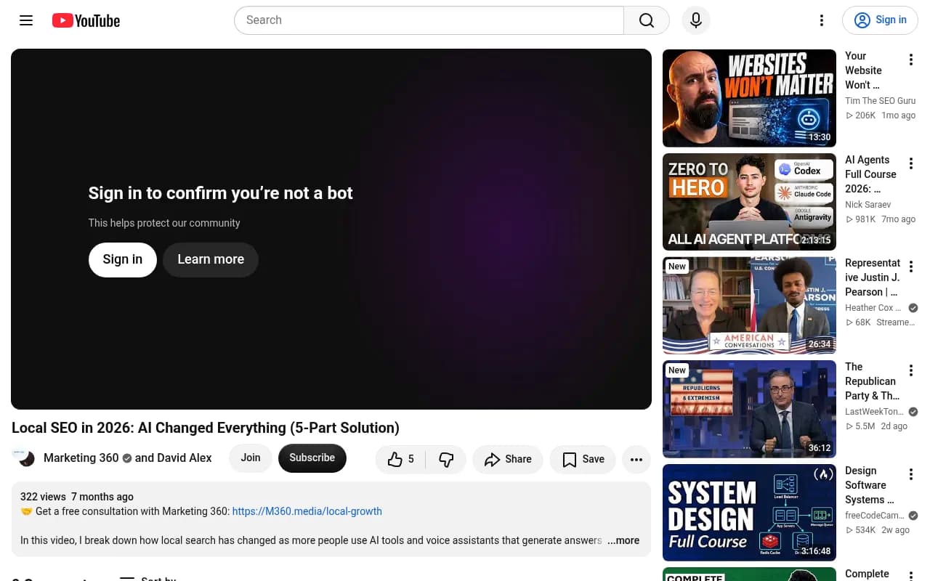
Task: Open the 'Websites Won't Matter' thumbnail
Action: (x=749, y=98)
